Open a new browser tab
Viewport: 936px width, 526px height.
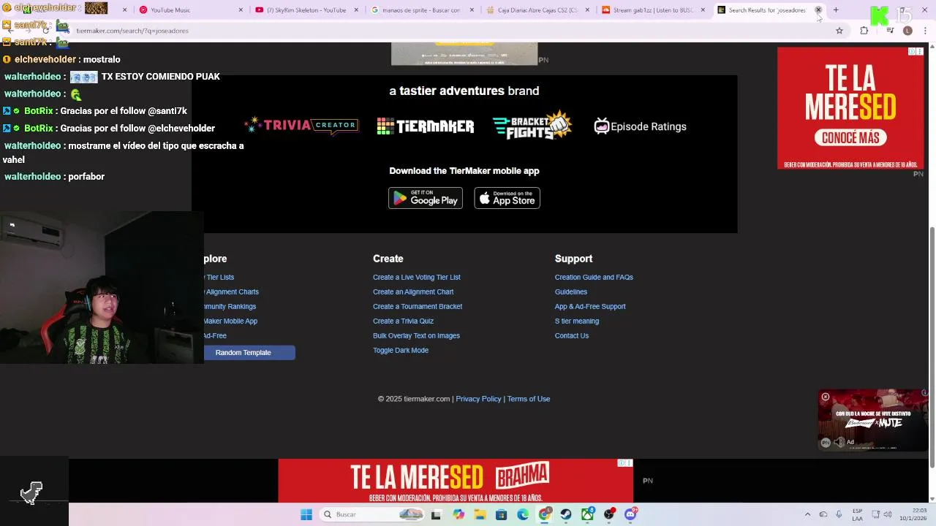point(836,10)
